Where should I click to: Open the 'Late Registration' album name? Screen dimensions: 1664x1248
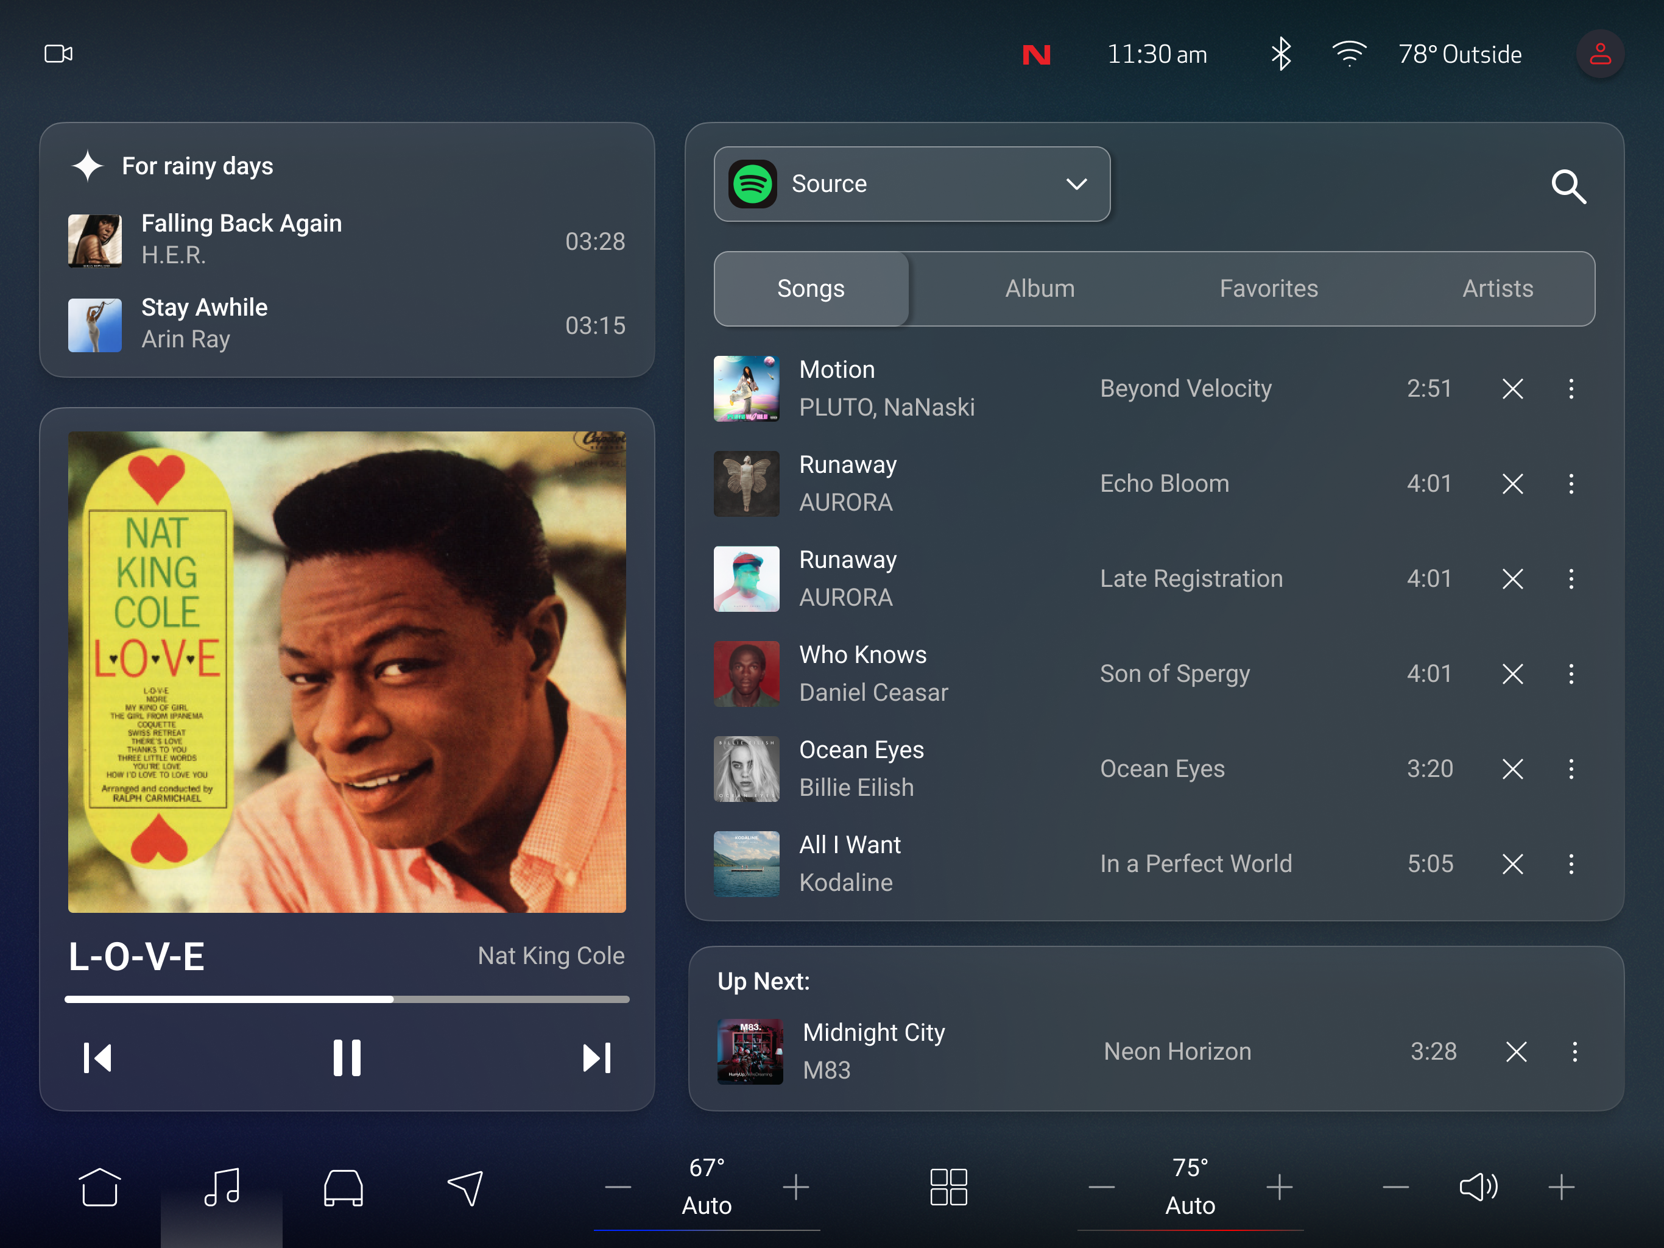pos(1191,579)
